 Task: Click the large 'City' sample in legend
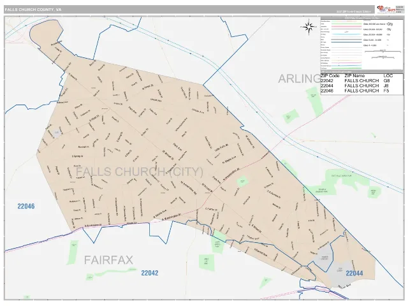[x=390, y=24]
